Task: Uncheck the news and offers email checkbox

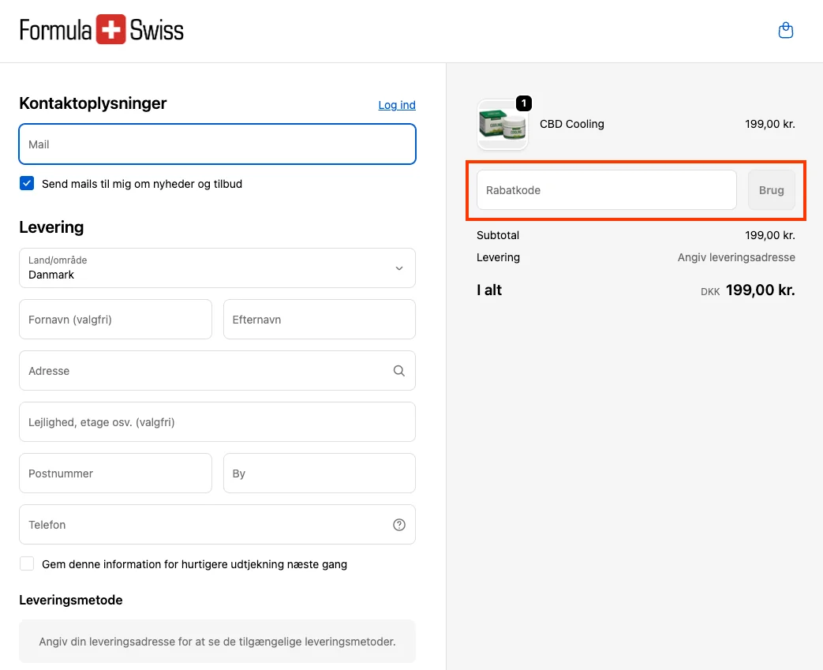Action: (x=27, y=184)
